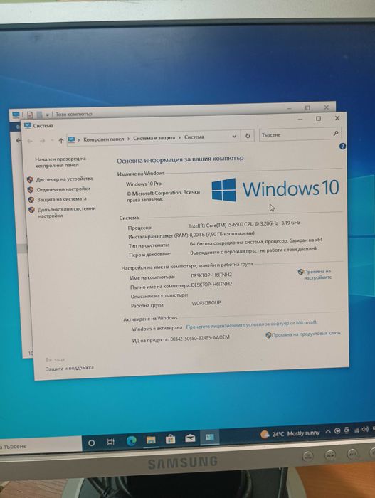Open Mail app from taskbar
Image resolution: width=375 pixels, height=498 pixels.
click(190, 438)
